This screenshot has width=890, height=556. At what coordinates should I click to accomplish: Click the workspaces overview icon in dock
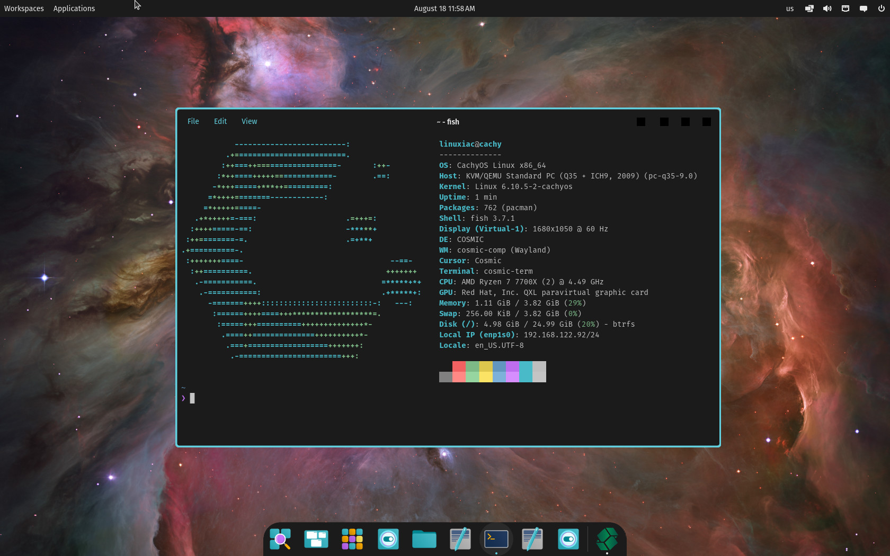(x=316, y=539)
